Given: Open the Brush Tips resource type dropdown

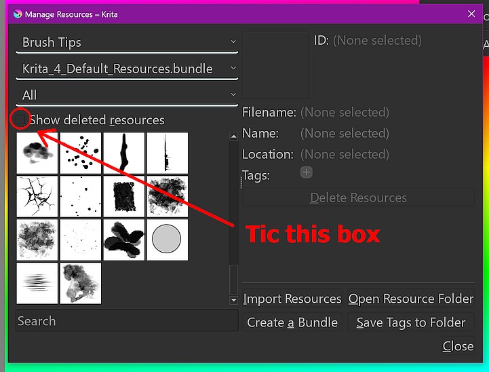Looking at the screenshot, I should (127, 42).
